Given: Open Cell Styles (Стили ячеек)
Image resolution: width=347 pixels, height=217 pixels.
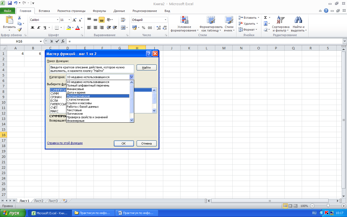Looking at the screenshot, I should pyautogui.click(x=229, y=24).
